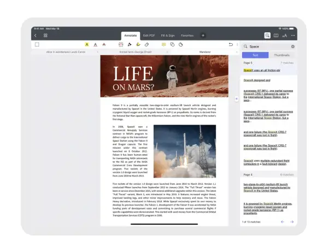Click the Space search field

click(x=269, y=46)
